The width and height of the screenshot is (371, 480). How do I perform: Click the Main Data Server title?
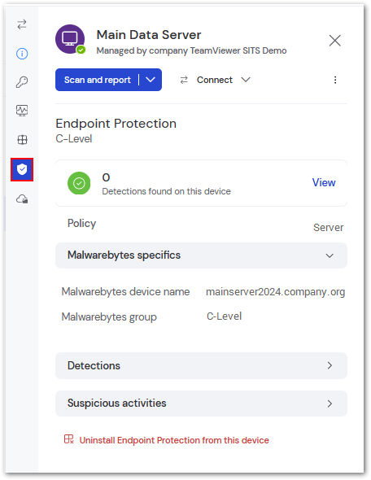click(149, 35)
